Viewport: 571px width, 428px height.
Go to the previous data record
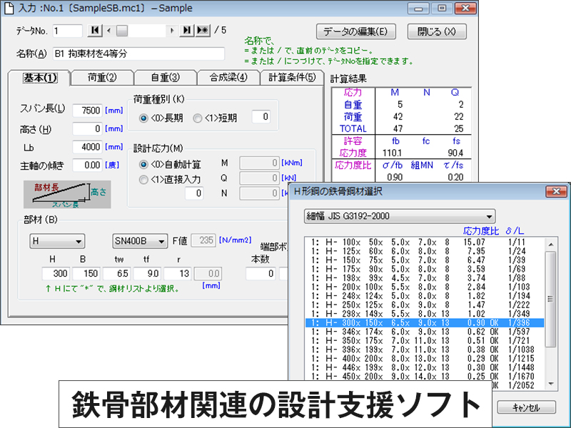[x=108, y=31]
